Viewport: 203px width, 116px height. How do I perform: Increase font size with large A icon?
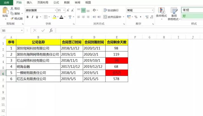click(x=68, y=10)
